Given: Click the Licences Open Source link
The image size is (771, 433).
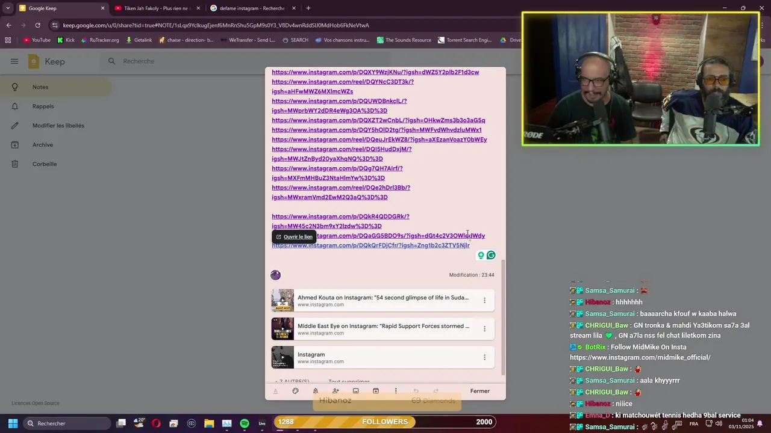Looking at the screenshot, I should click(36, 404).
